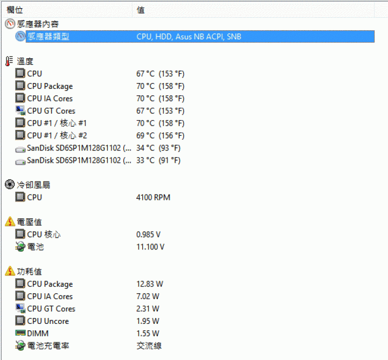Click chip icon of CPU 4100 RPM row
Screen dimensions: 388x360
(20, 197)
